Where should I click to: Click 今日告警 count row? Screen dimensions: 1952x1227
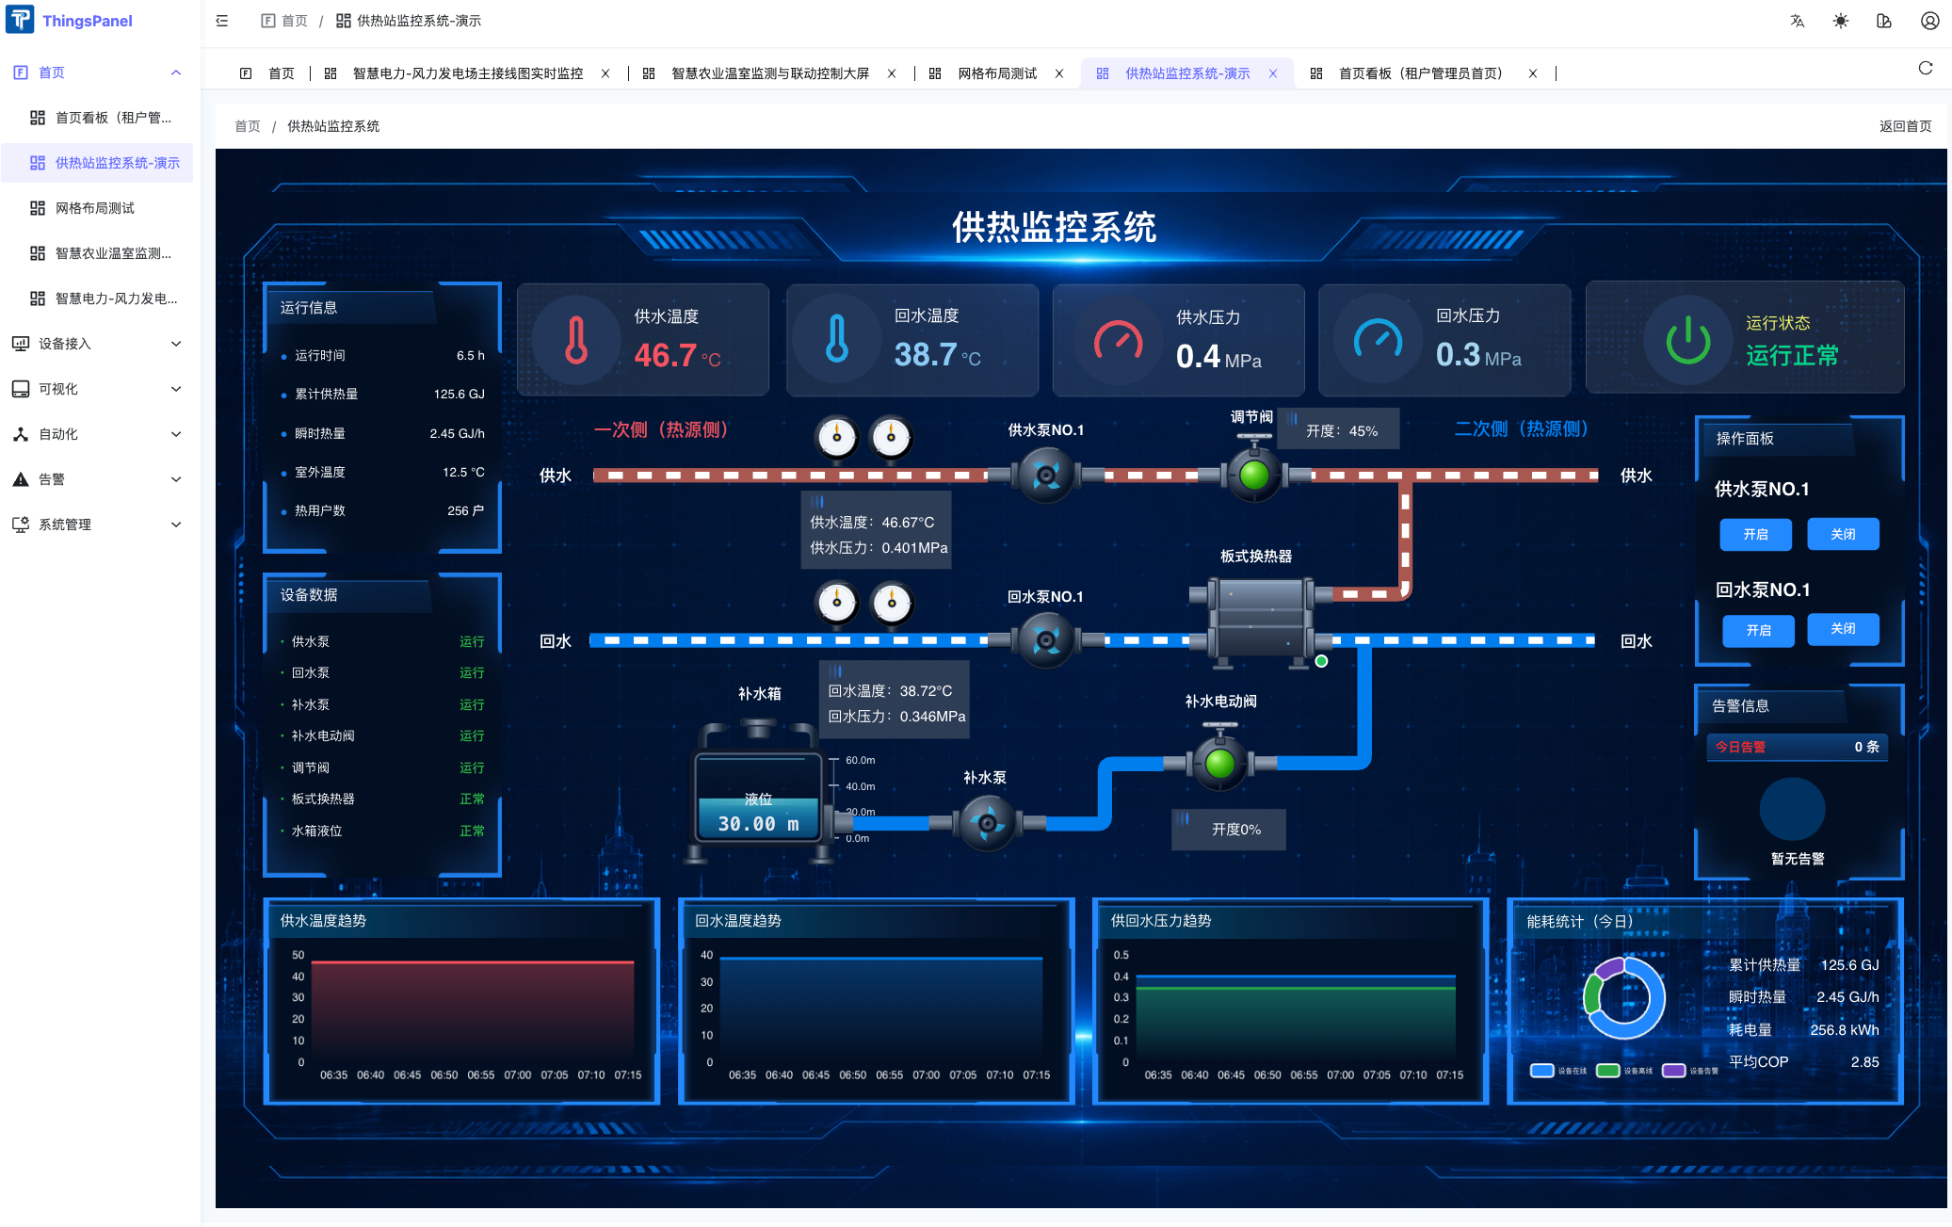pos(1797,747)
